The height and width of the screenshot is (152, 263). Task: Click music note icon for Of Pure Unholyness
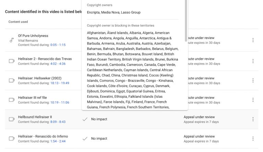(11, 40)
